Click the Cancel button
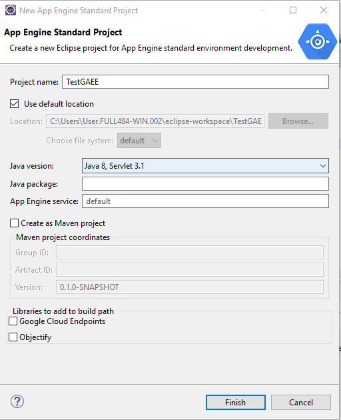Image resolution: width=341 pixels, height=420 pixels. 301,402
